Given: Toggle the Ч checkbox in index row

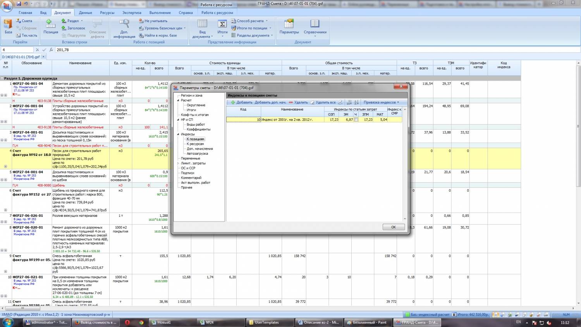Looking at the screenshot, I should (356, 120).
